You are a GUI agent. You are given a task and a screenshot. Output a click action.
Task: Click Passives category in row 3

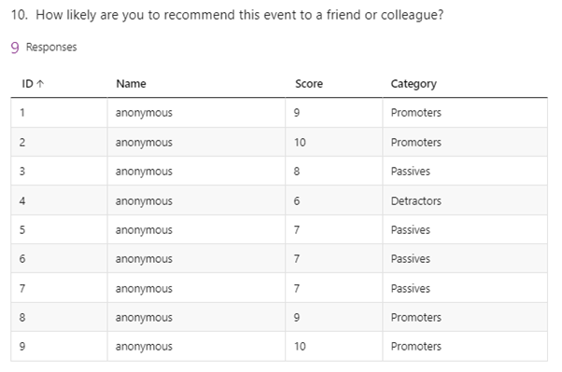pos(410,172)
